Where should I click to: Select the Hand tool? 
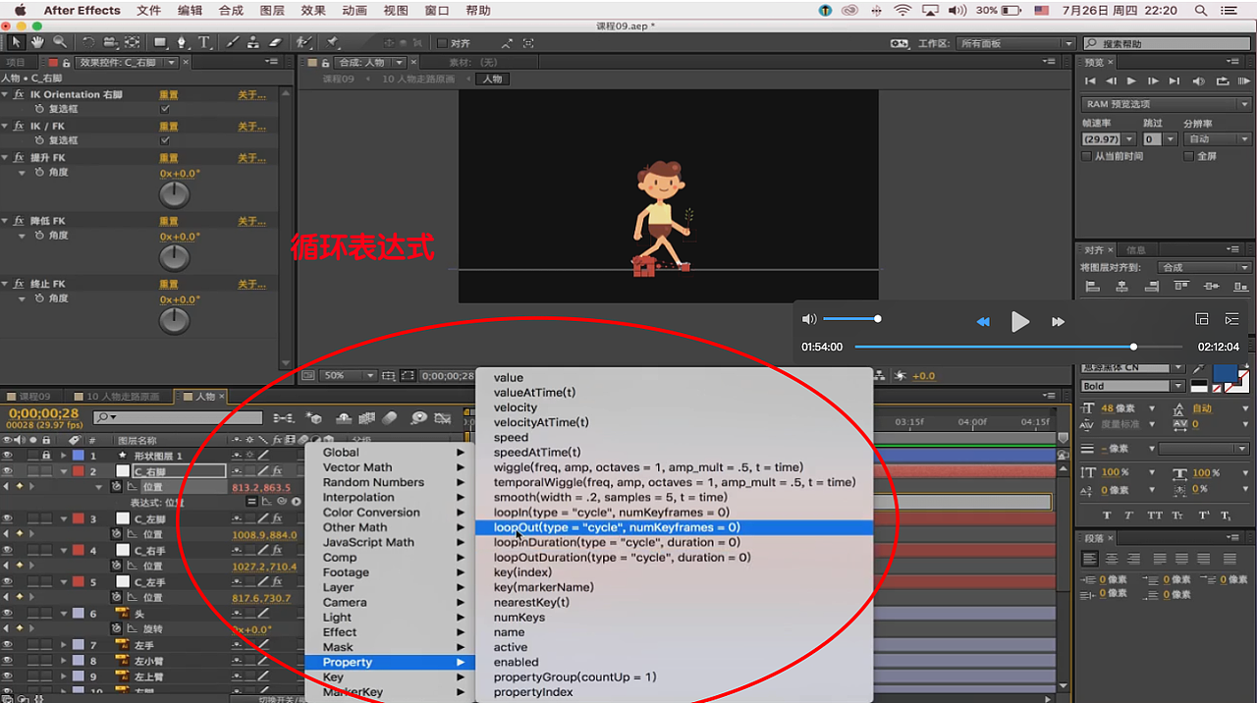tap(37, 43)
